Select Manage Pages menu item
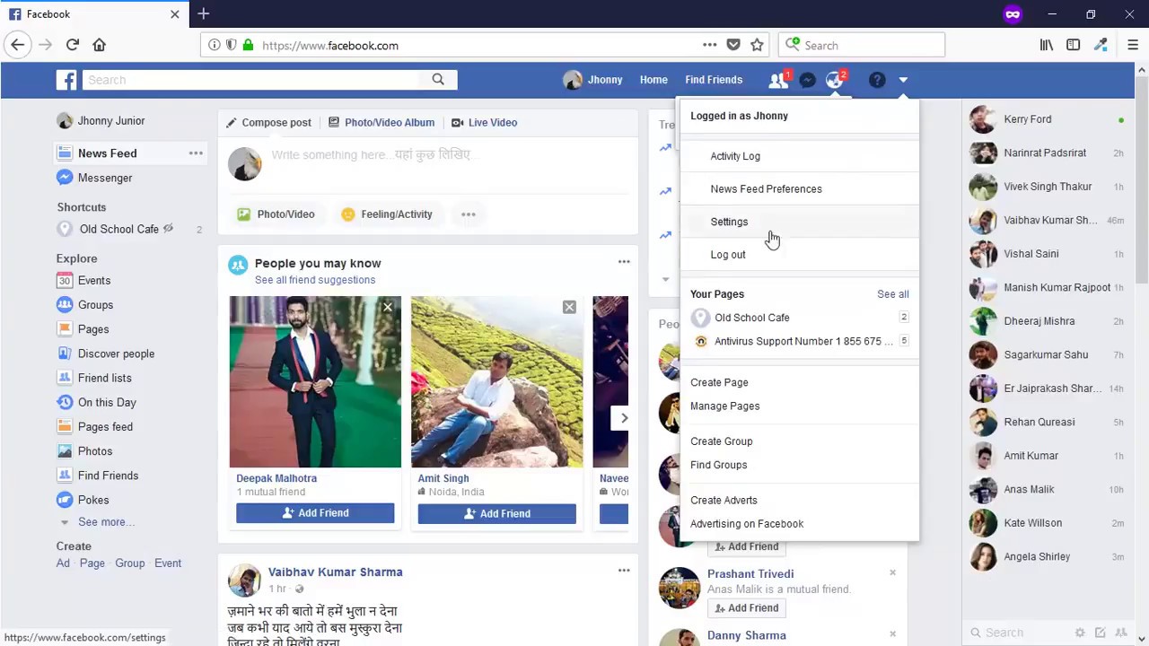Image resolution: width=1149 pixels, height=646 pixels. tap(724, 406)
